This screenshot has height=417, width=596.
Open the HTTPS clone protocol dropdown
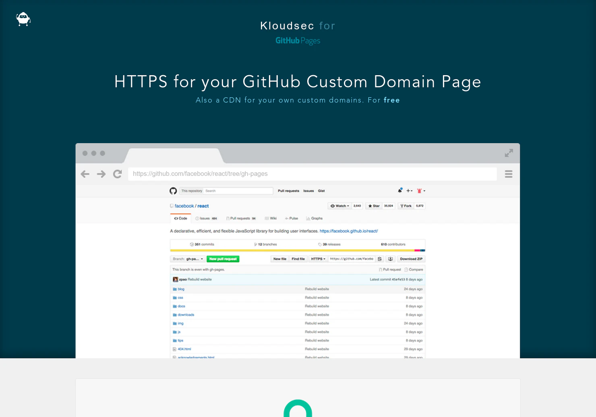pyautogui.click(x=318, y=259)
